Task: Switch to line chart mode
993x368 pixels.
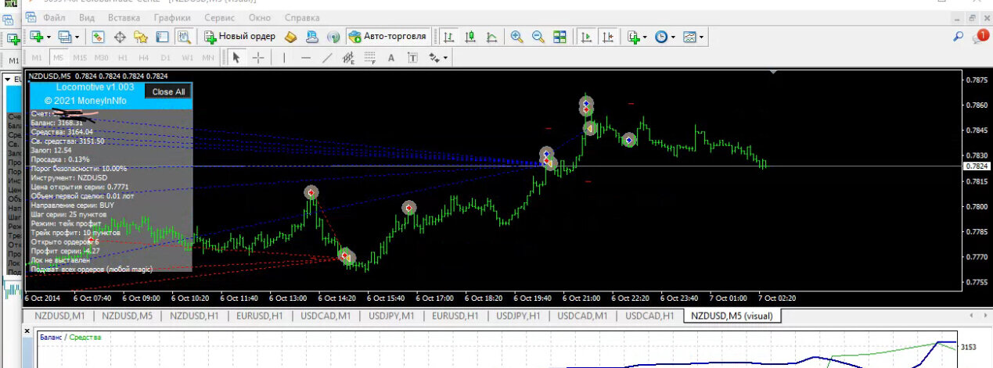Action: pos(492,37)
